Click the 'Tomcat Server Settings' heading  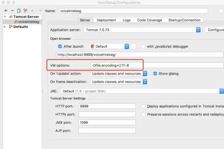68,99
